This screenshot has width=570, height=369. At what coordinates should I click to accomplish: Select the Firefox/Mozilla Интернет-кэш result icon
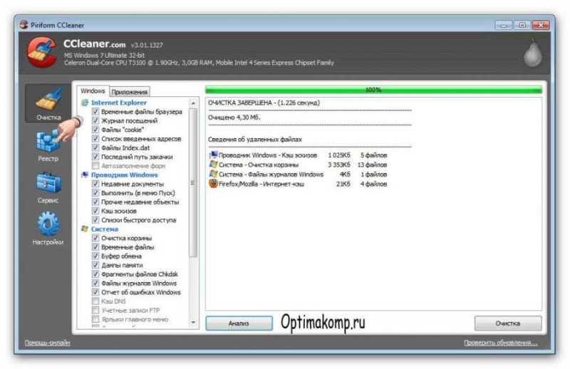click(213, 184)
